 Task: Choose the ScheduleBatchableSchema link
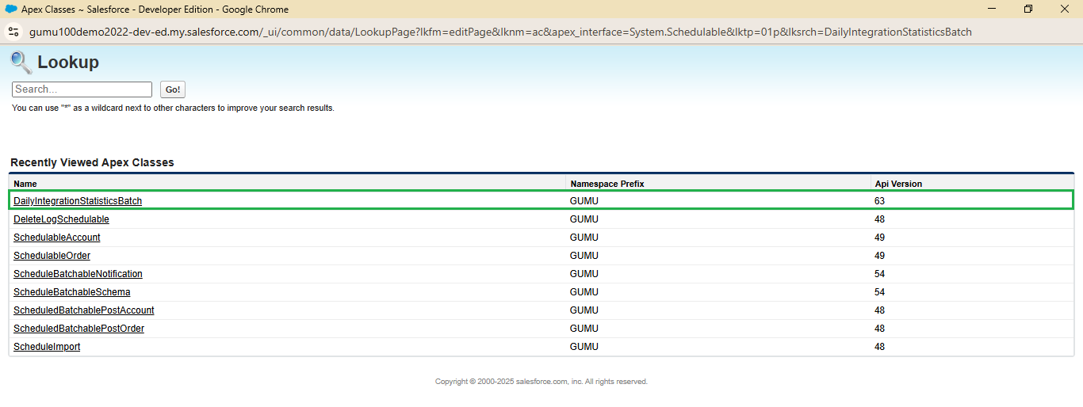[72, 292]
